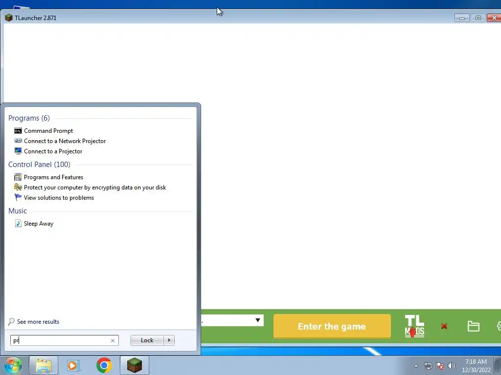Click the Control Panel (100) category header

pyautogui.click(x=39, y=164)
